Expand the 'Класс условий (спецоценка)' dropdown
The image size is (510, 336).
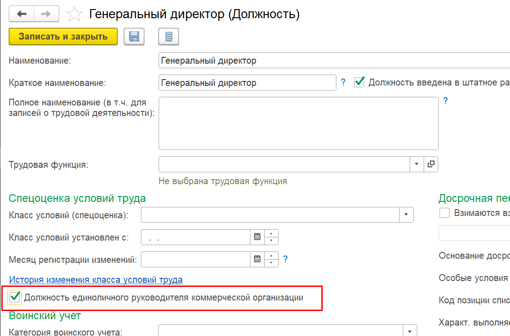[406, 215]
